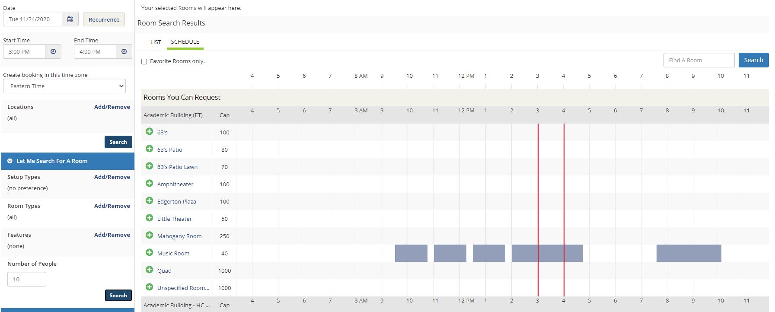Open Quad room link
Viewport: 775px width, 312px height.
tap(164, 271)
